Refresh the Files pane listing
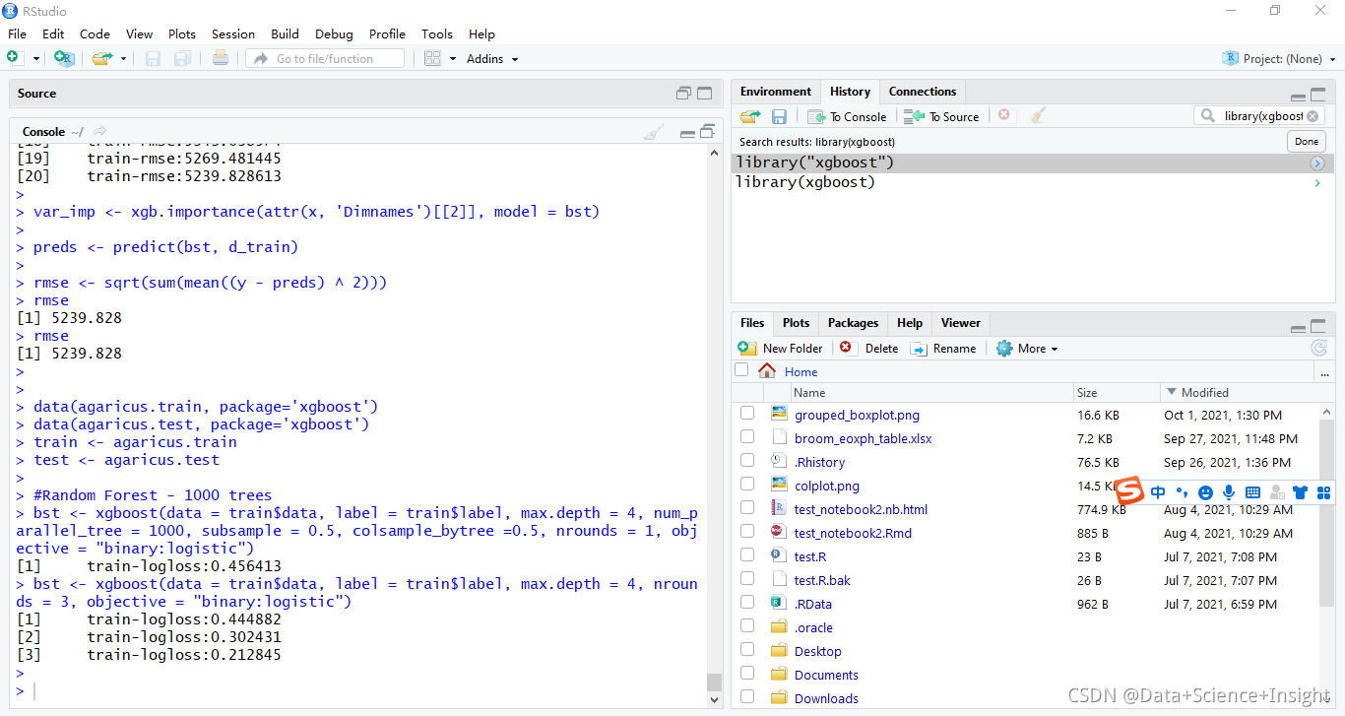The image size is (1345, 716). tap(1319, 348)
